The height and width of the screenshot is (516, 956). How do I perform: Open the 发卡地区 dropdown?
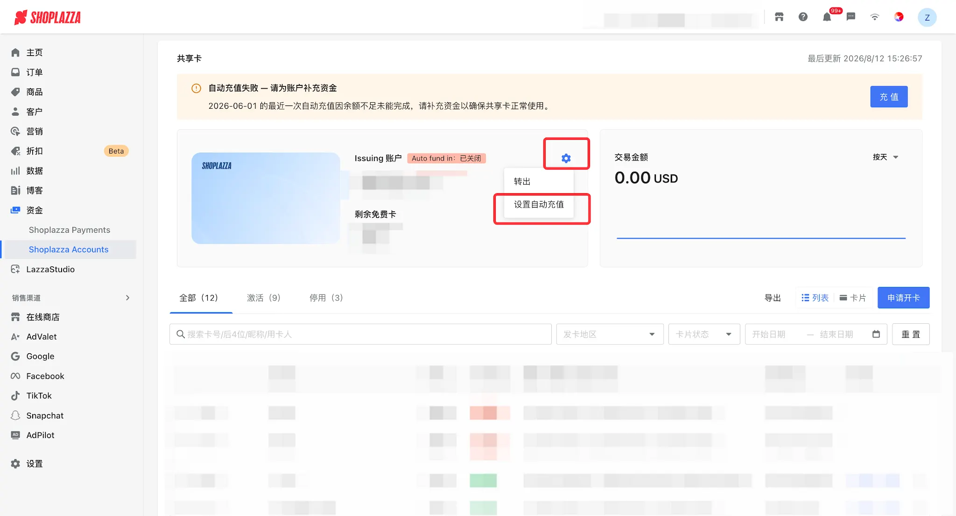(610, 334)
